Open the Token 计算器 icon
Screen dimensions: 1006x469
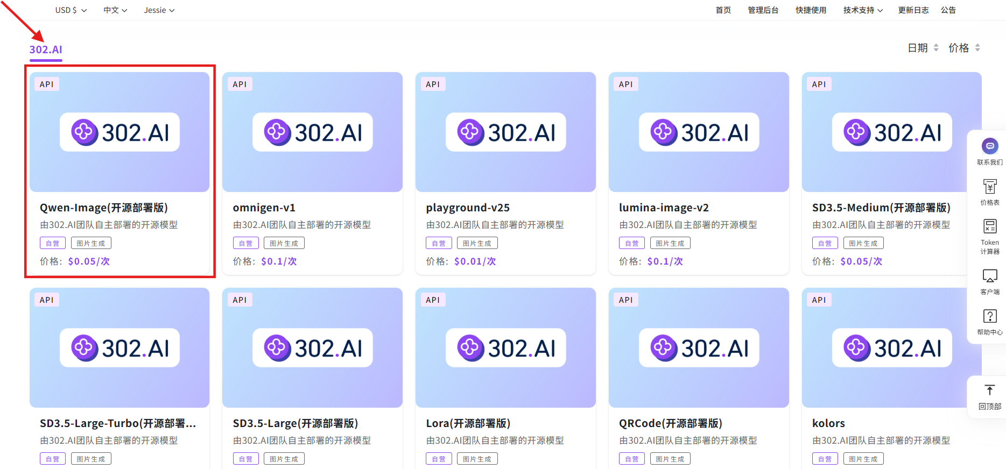(989, 226)
